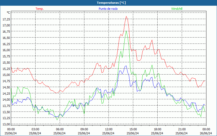The image size is (217, 136).
Task: Click the 13,25 y-axis value
Action: pos(6,118)
